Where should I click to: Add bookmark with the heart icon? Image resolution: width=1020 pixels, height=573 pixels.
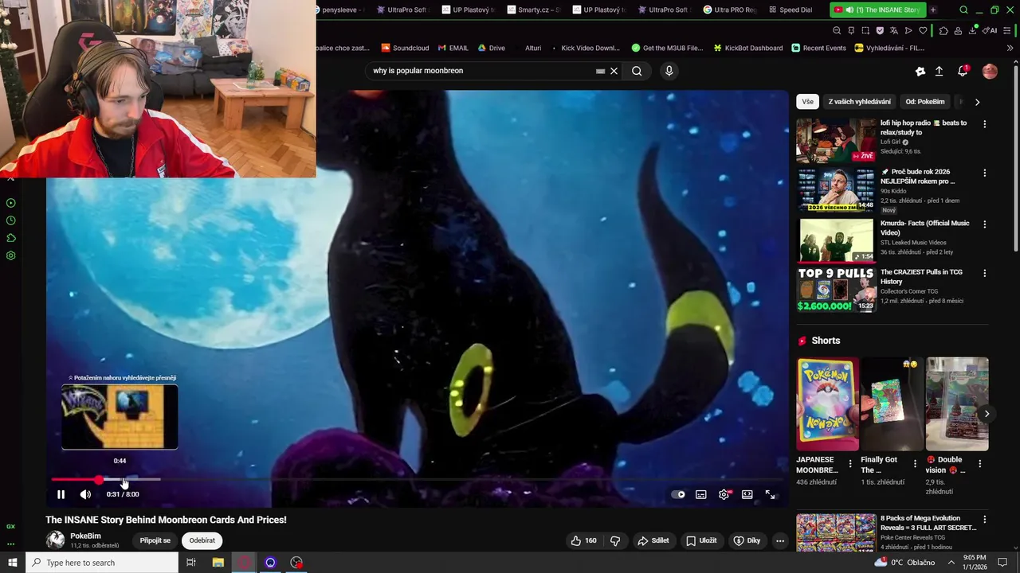coord(923,30)
